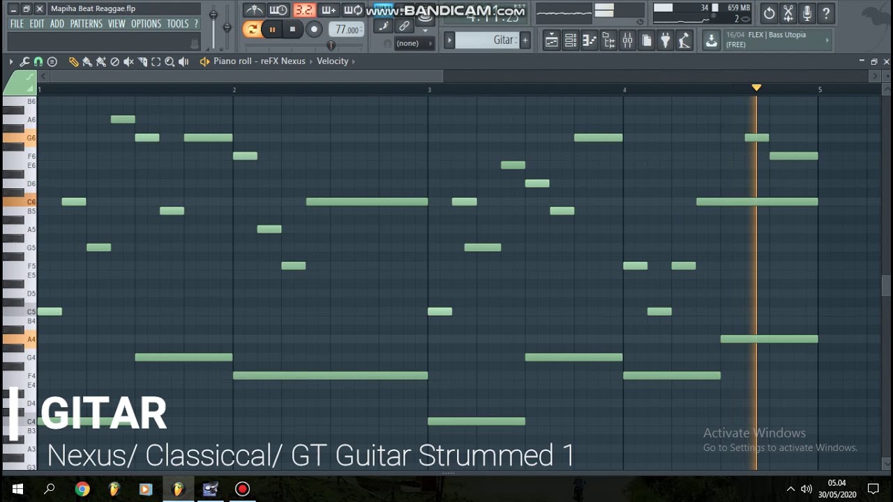893x502 pixels.
Task: Toggle loop recording button
Action: (354, 10)
